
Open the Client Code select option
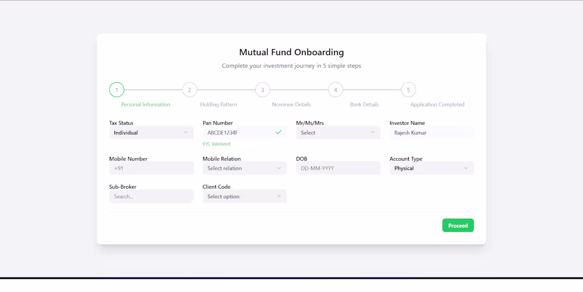point(245,197)
